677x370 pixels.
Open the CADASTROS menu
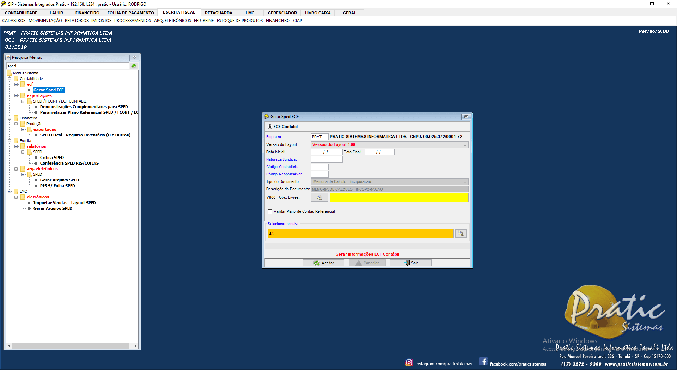[x=14, y=21]
